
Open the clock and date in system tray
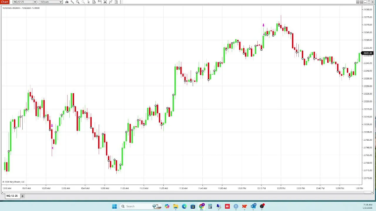click(368, 206)
